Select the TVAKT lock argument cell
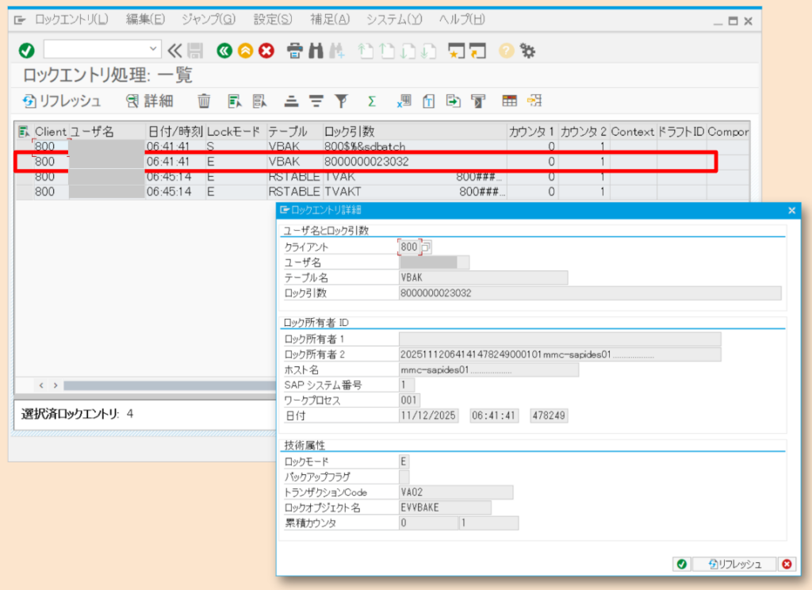The image size is (812, 590). point(414,192)
